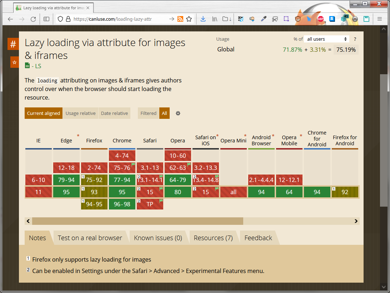The image size is (390, 293).
Task: Open Known issues (0) tab
Action: (x=158, y=238)
